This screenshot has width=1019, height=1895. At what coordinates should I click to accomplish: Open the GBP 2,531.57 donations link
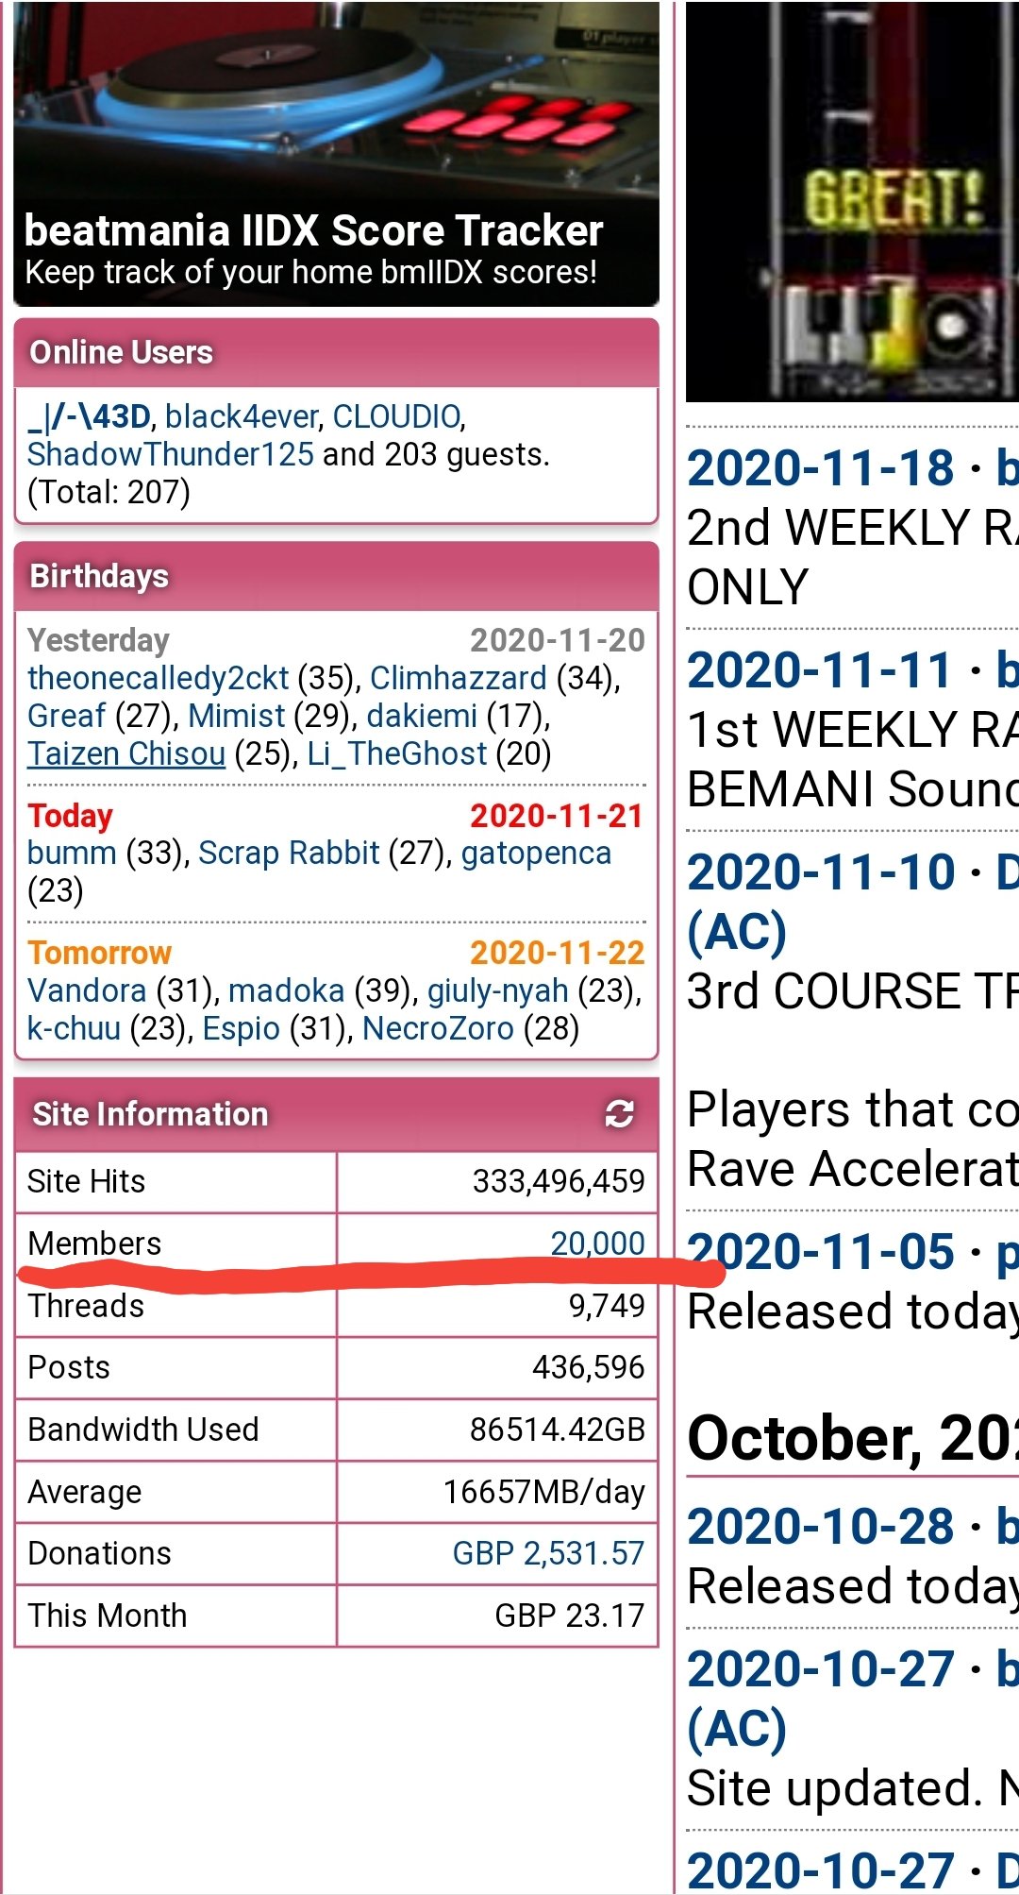tap(548, 1552)
